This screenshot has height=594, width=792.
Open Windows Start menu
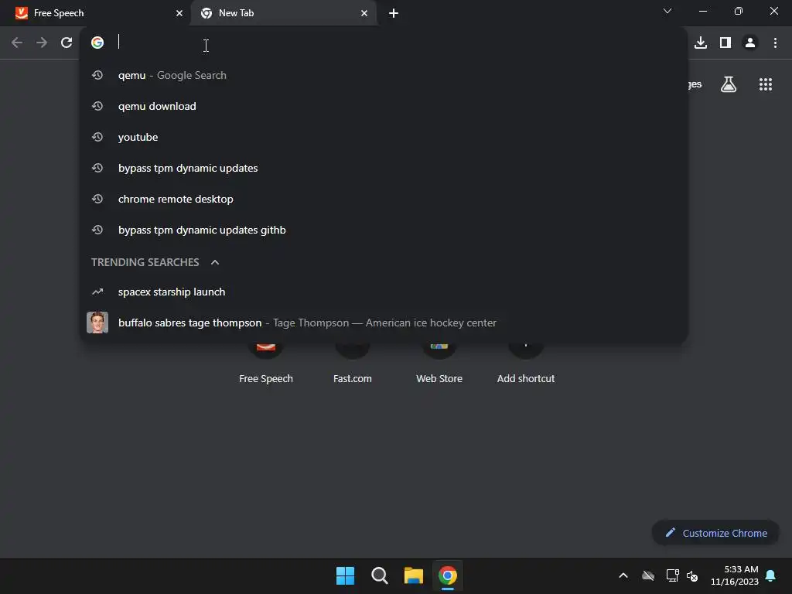click(346, 575)
